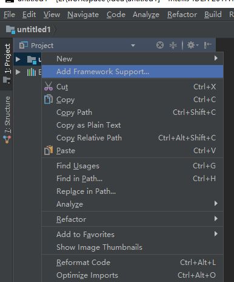Open the Project view type dropdown arrow
Screen dimensions: 234x282
click(133, 46)
